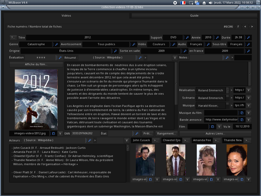The image size is (261, 196).
Task: Open the Évaluation rating list icon
Action: tap(60, 58)
